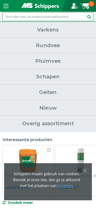Screen dimensions: 96x208
Task: Open the user account icon
Action: [x=74, y=6]
